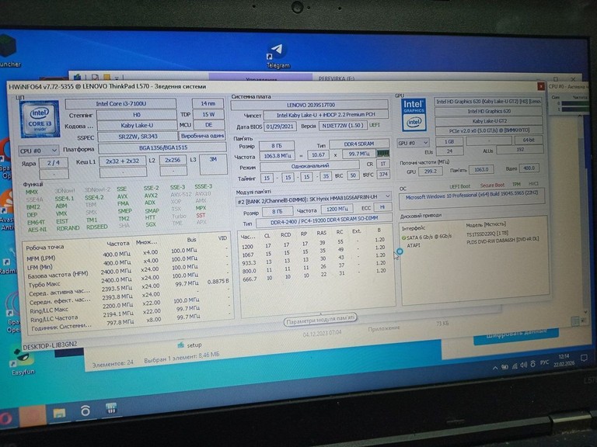Close the HWiNFO64 system summary window
Viewport: 597px width, 447px height.
(541, 86)
